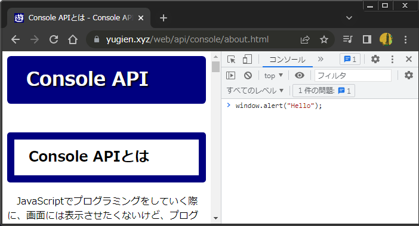Click the Console APIとは section heading

pyautogui.click(x=89, y=156)
